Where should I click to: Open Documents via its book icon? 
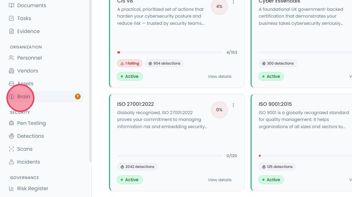11,5
